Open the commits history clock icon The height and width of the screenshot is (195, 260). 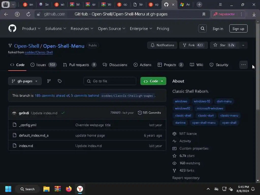point(140,113)
